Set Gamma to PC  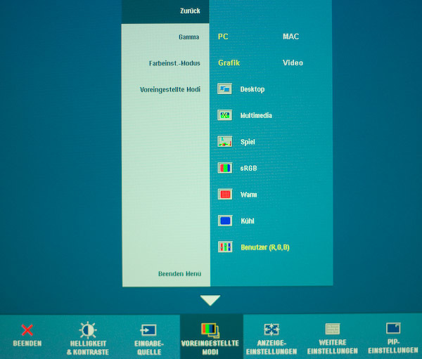[223, 37]
